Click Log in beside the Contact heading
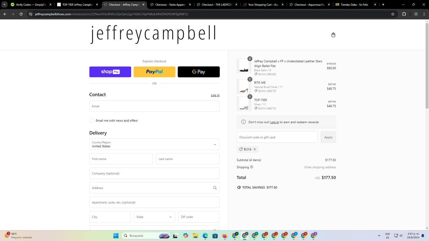The width and height of the screenshot is (429, 241). (215, 95)
